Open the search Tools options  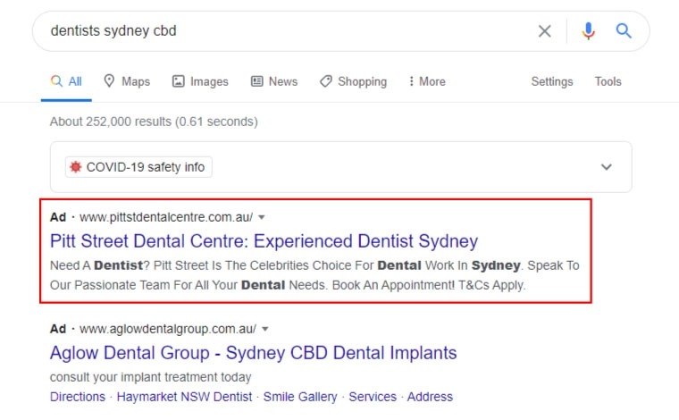(608, 81)
